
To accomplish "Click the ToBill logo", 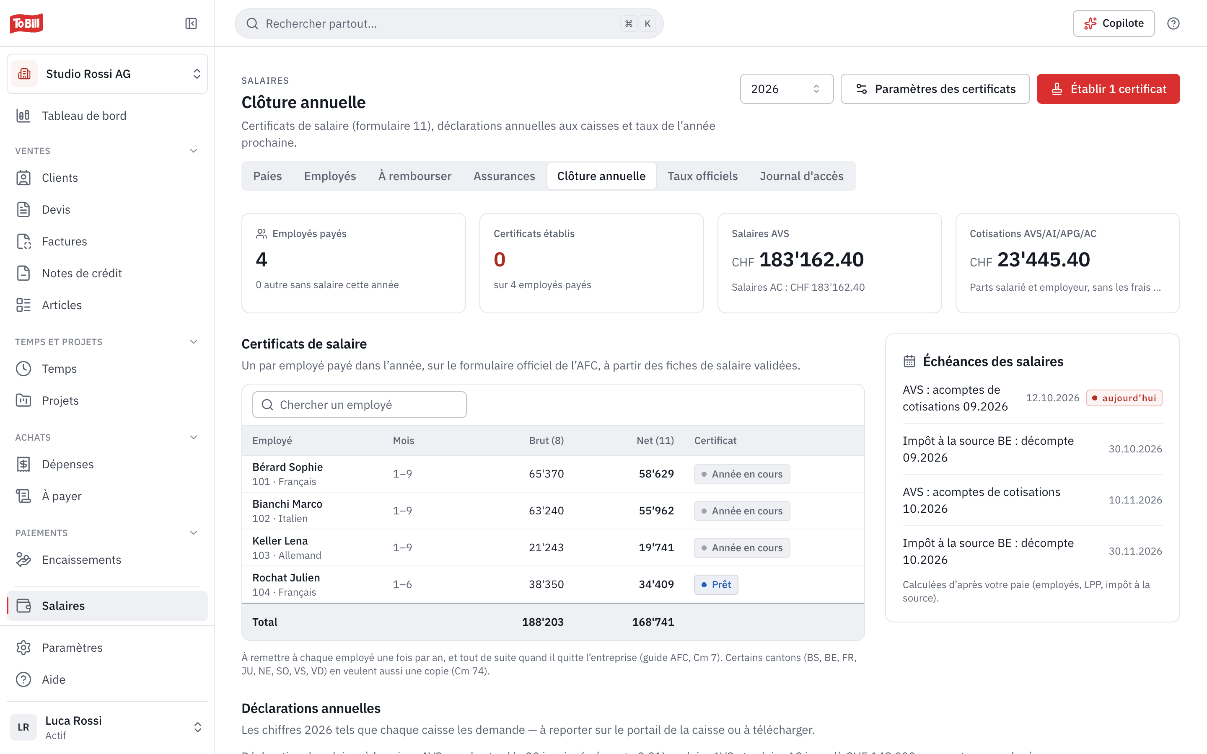I will point(26,23).
